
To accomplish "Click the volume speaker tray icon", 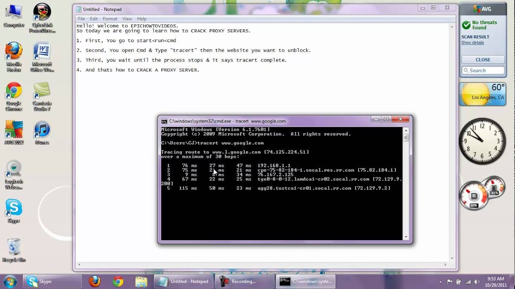I will tap(476, 281).
